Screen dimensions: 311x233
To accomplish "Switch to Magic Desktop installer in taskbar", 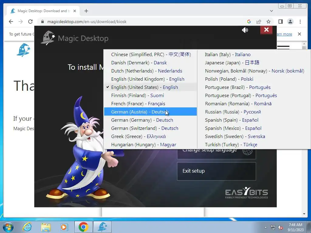I will (102, 227).
